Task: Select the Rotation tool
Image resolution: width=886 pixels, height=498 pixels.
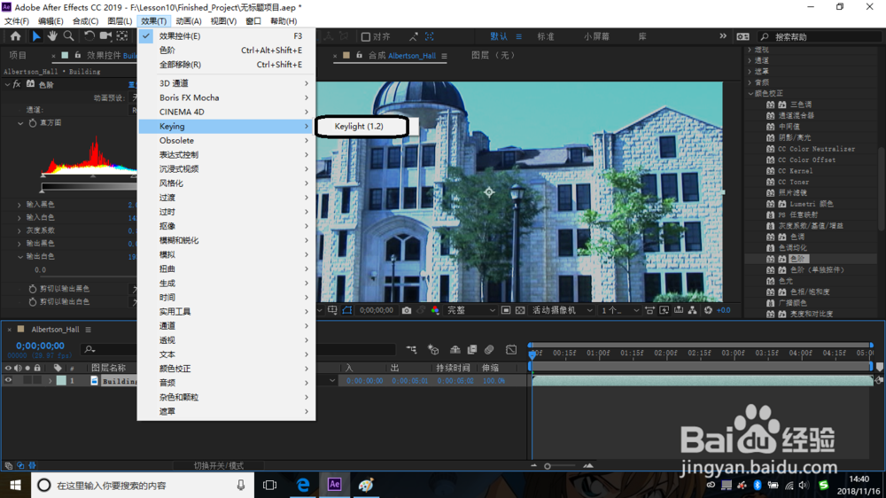Action: tap(89, 36)
